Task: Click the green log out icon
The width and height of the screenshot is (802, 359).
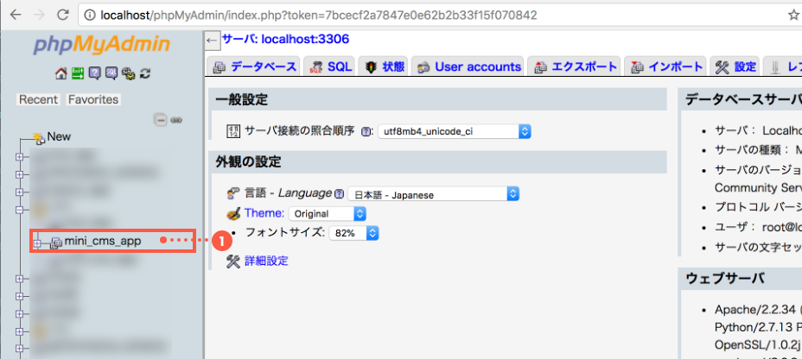Action: pos(77,73)
